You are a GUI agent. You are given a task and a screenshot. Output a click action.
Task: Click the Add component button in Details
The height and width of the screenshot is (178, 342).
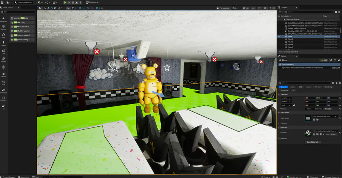(x=324, y=60)
